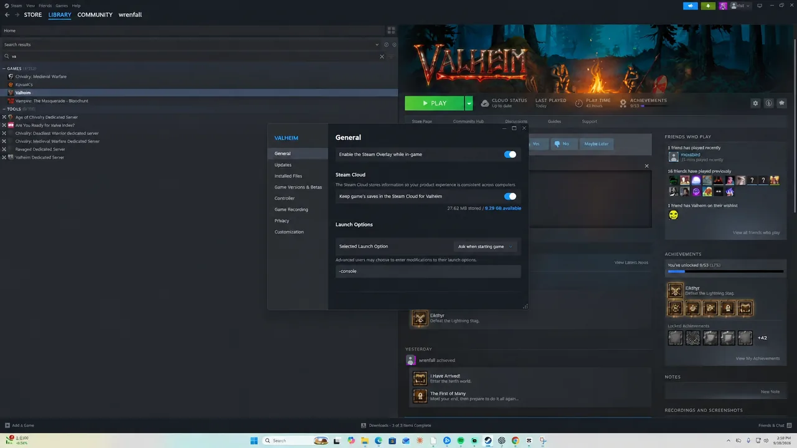This screenshot has width=797, height=448.
Task: Click the achievements progress bar in sidebar
Action: coord(725,272)
